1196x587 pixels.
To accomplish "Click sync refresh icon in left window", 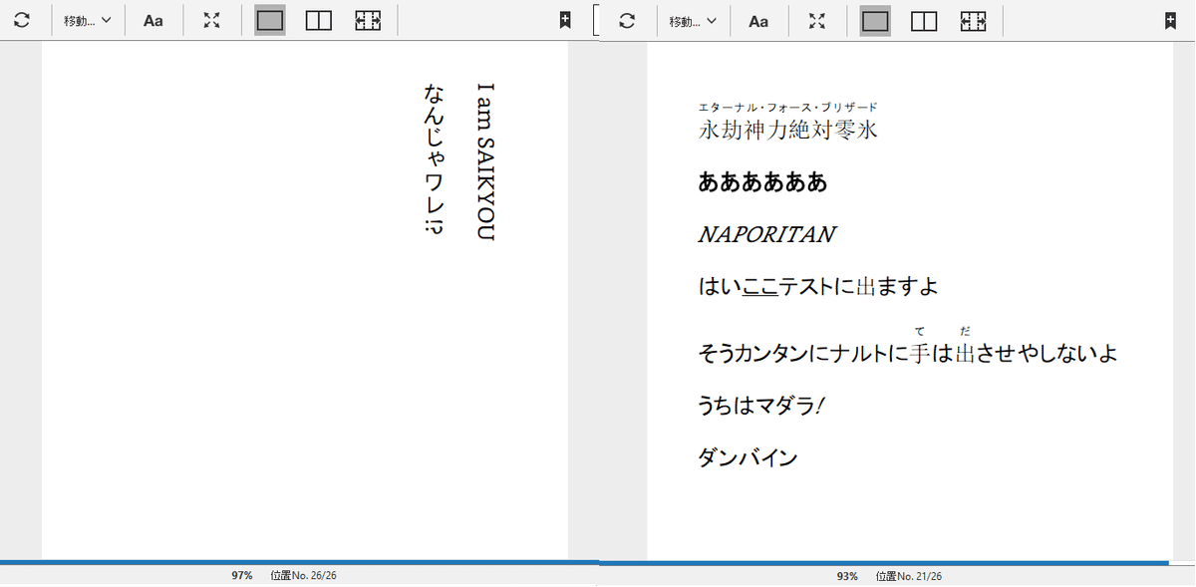I will pyautogui.click(x=21, y=20).
